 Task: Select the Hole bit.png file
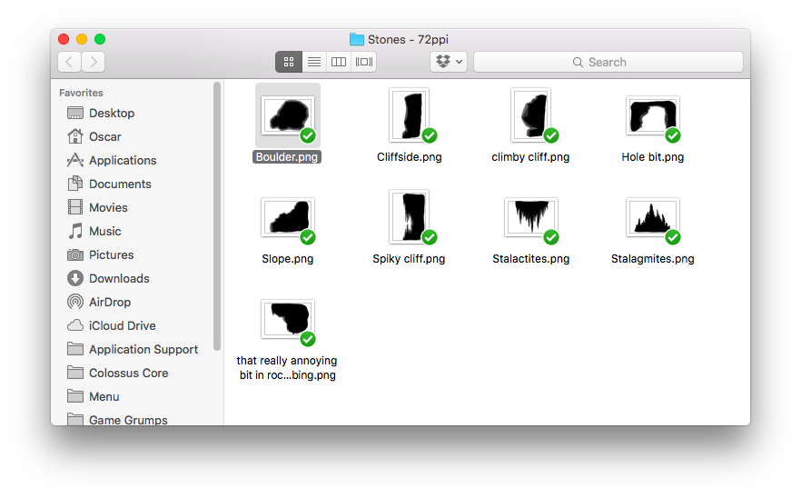(x=652, y=116)
